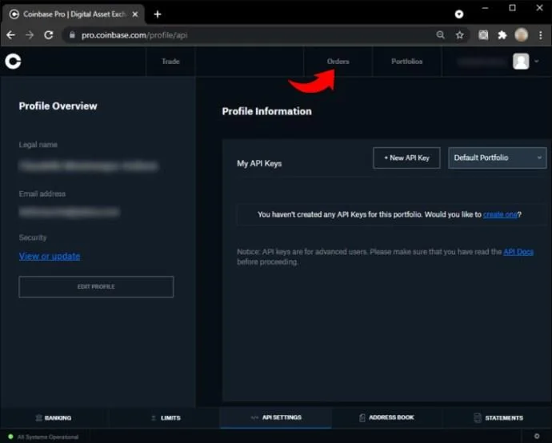Open the Orders menu item
Screen dimensions: 552x443
point(338,62)
